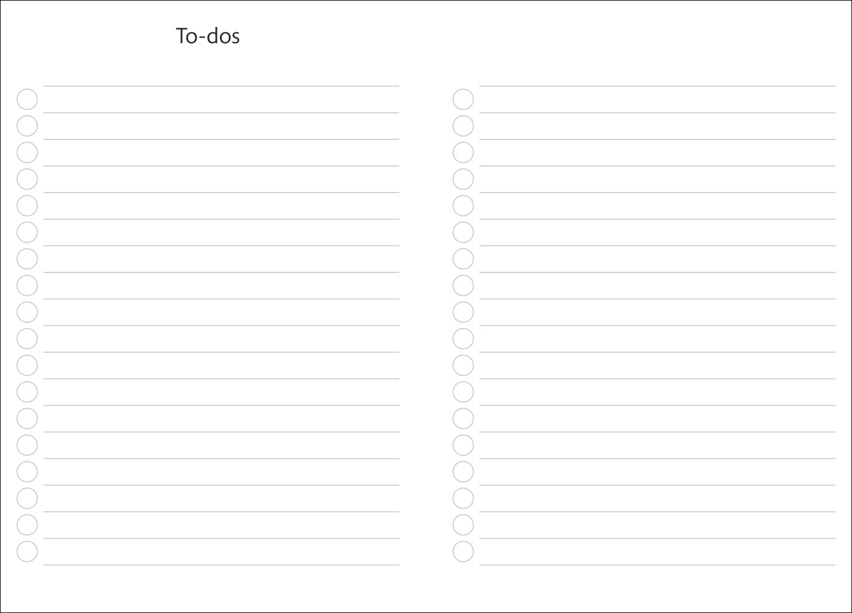Image resolution: width=852 pixels, height=613 pixels.
Task: Toggle second-to-last circle in right column
Action: pos(463,525)
